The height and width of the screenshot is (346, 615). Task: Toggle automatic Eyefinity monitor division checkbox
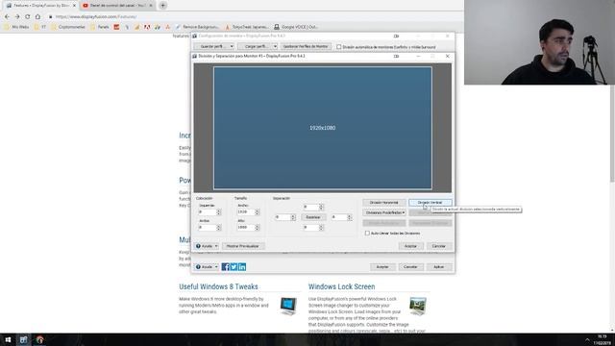click(339, 47)
